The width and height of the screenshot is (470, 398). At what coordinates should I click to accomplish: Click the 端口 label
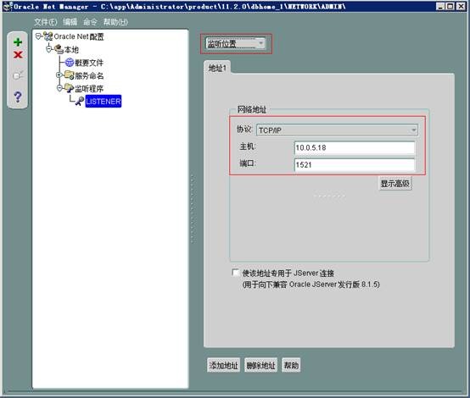pyautogui.click(x=248, y=163)
